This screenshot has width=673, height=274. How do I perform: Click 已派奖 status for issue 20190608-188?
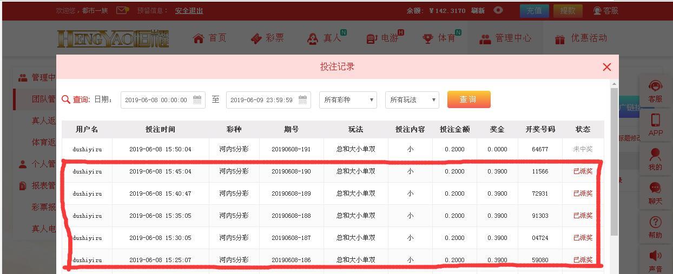pyautogui.click(x=583, y=216)
